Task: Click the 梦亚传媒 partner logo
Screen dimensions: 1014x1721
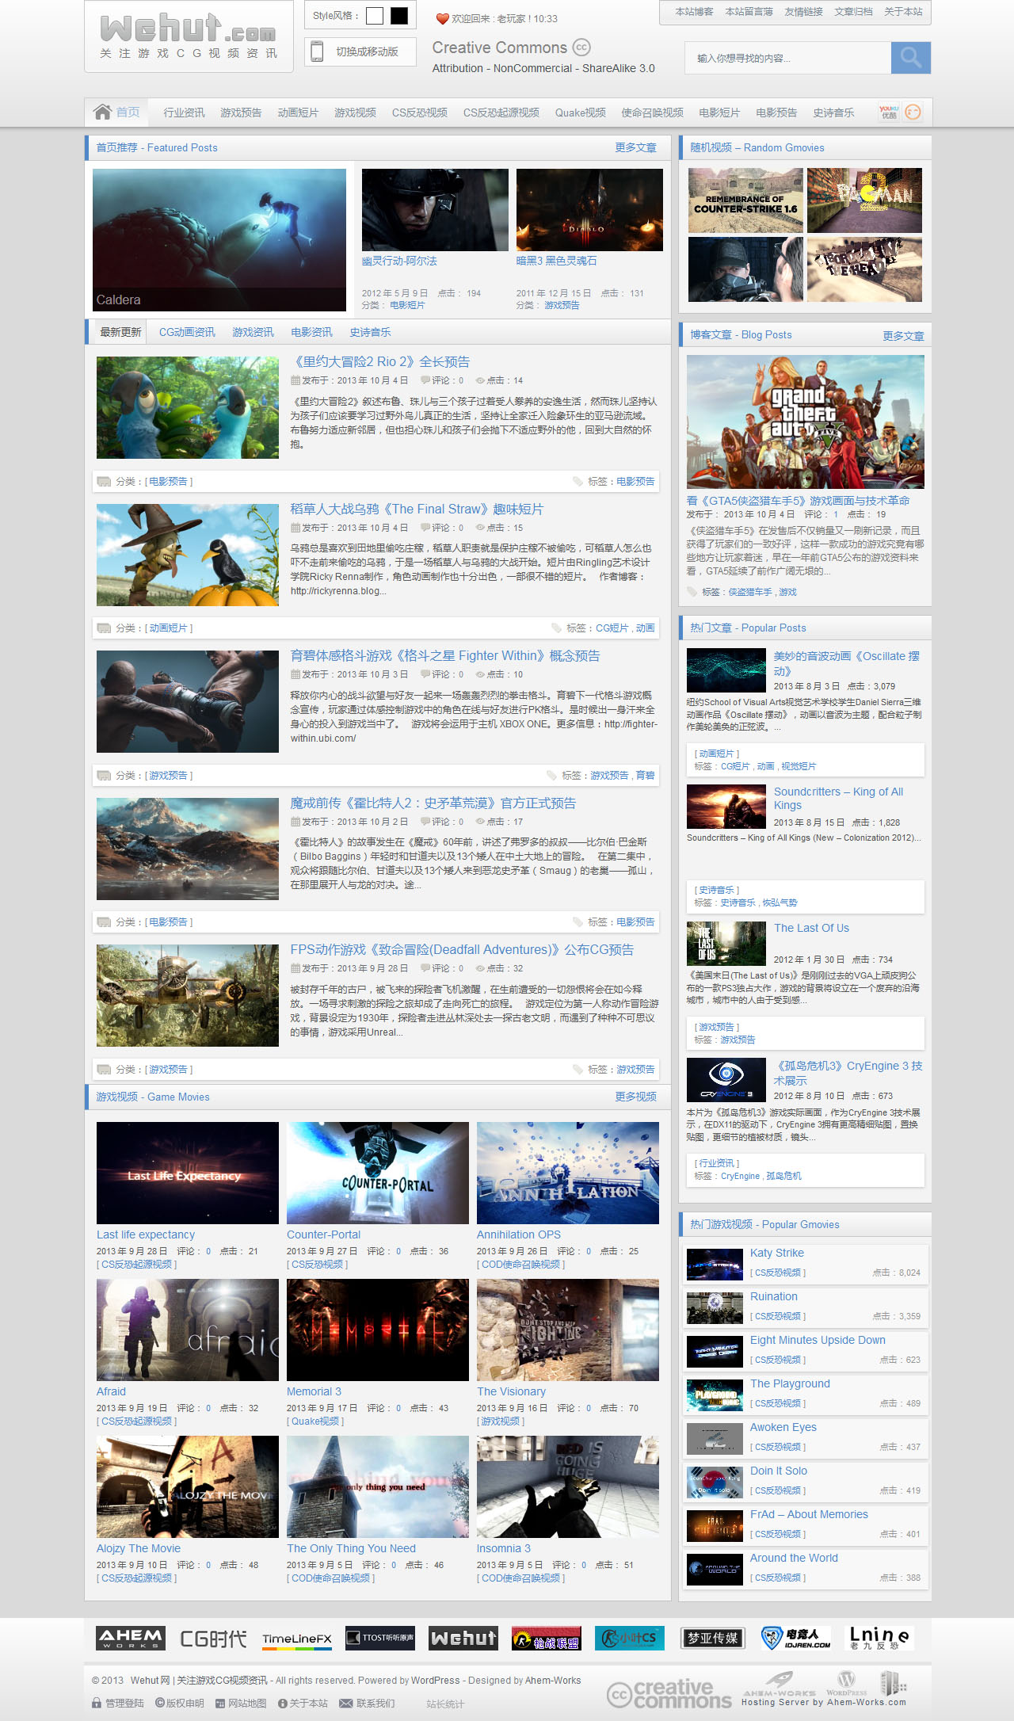Action: 713,1638
